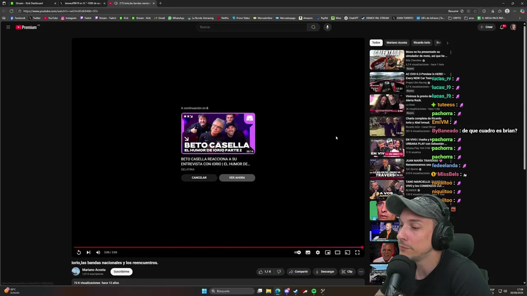Reload the page in the browser

point(12,11)
